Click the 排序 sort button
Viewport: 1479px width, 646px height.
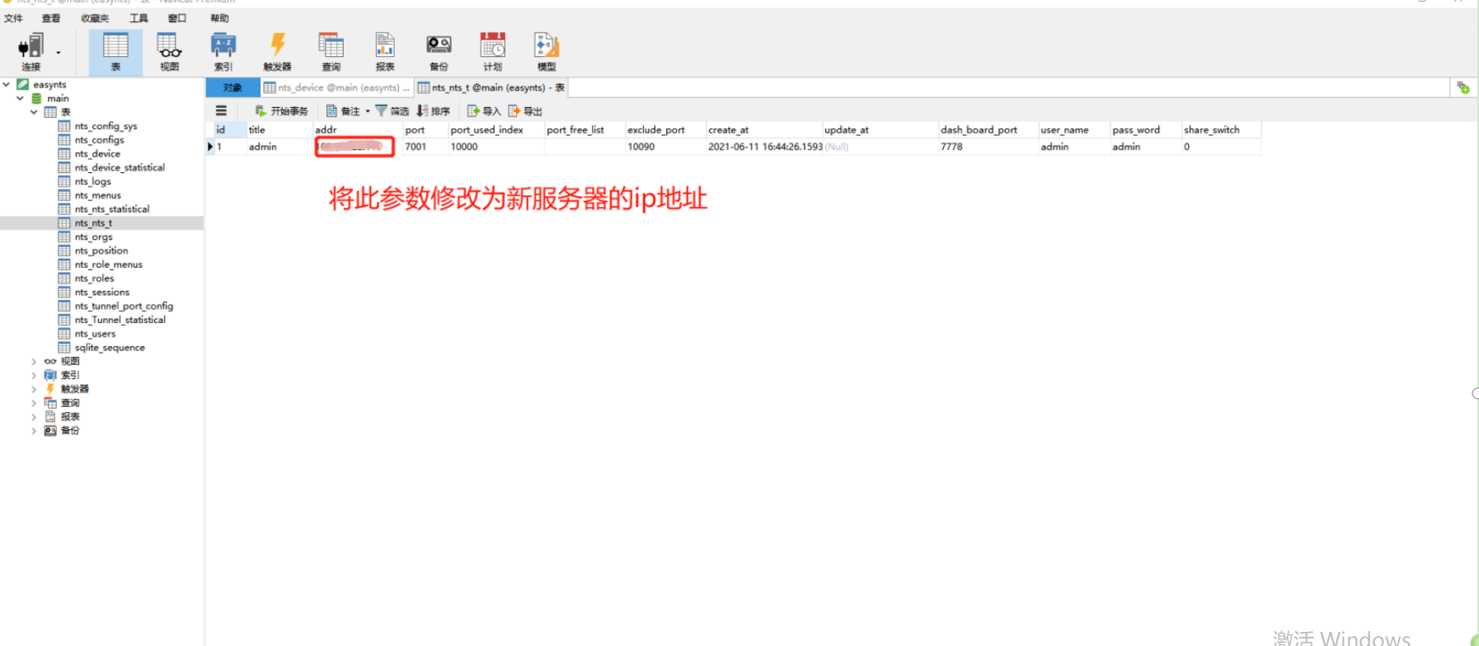(434, 110)
